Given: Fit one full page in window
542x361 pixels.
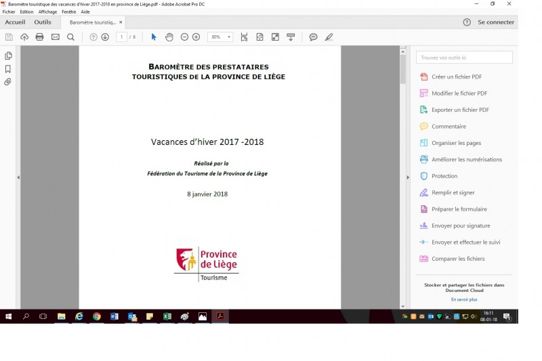Looking at the screenshot, I should [x=259, y=37].
